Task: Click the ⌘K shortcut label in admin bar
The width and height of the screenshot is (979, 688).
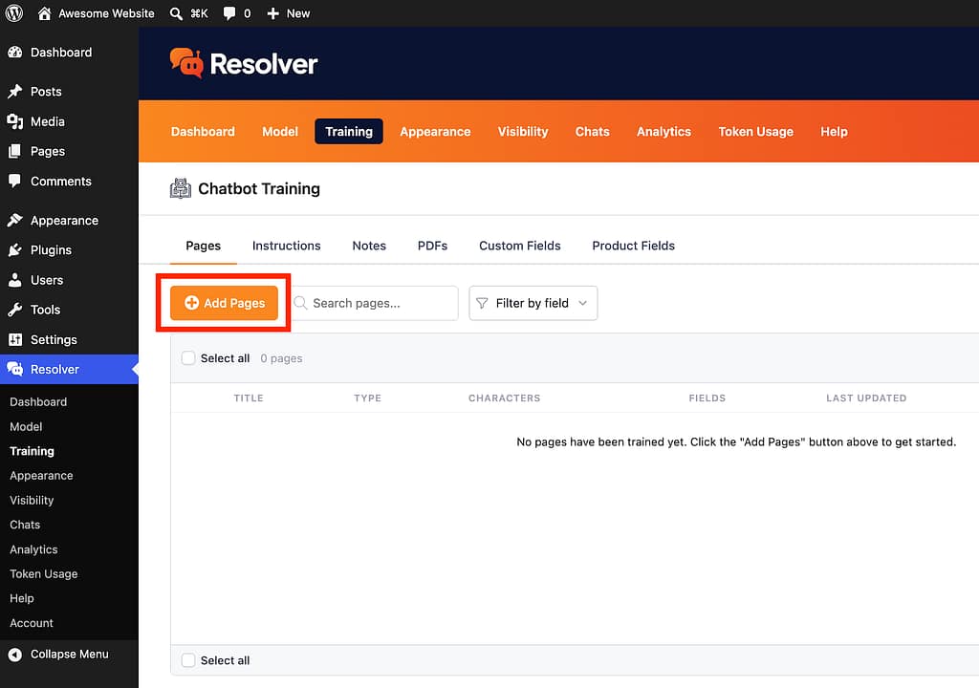Action: click(199, 13)
